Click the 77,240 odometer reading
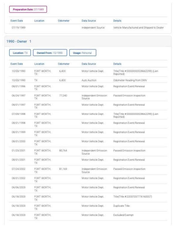This screenshot has height=228, width=176. point(63,95)
